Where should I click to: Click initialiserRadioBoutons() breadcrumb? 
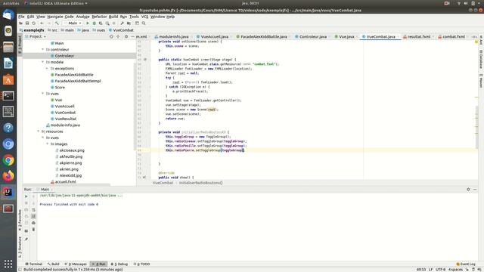pos(200,183)
